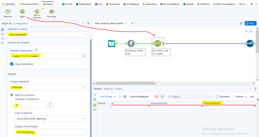The height and width of the screenshot is (137, 259).
Task: Click the red X data filter button
Action: click(x=156, y=96)
